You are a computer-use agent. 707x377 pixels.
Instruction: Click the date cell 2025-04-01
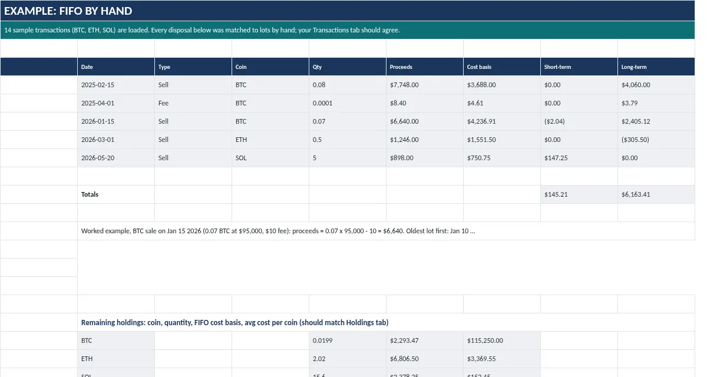pyautogui.click(x=116, y=103)
